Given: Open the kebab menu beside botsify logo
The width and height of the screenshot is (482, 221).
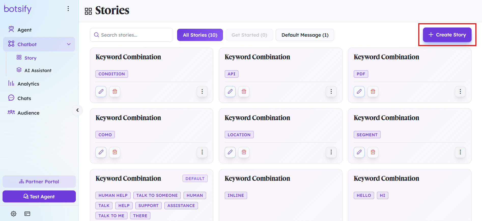Looking at the screenshot, I should [68, 9].
